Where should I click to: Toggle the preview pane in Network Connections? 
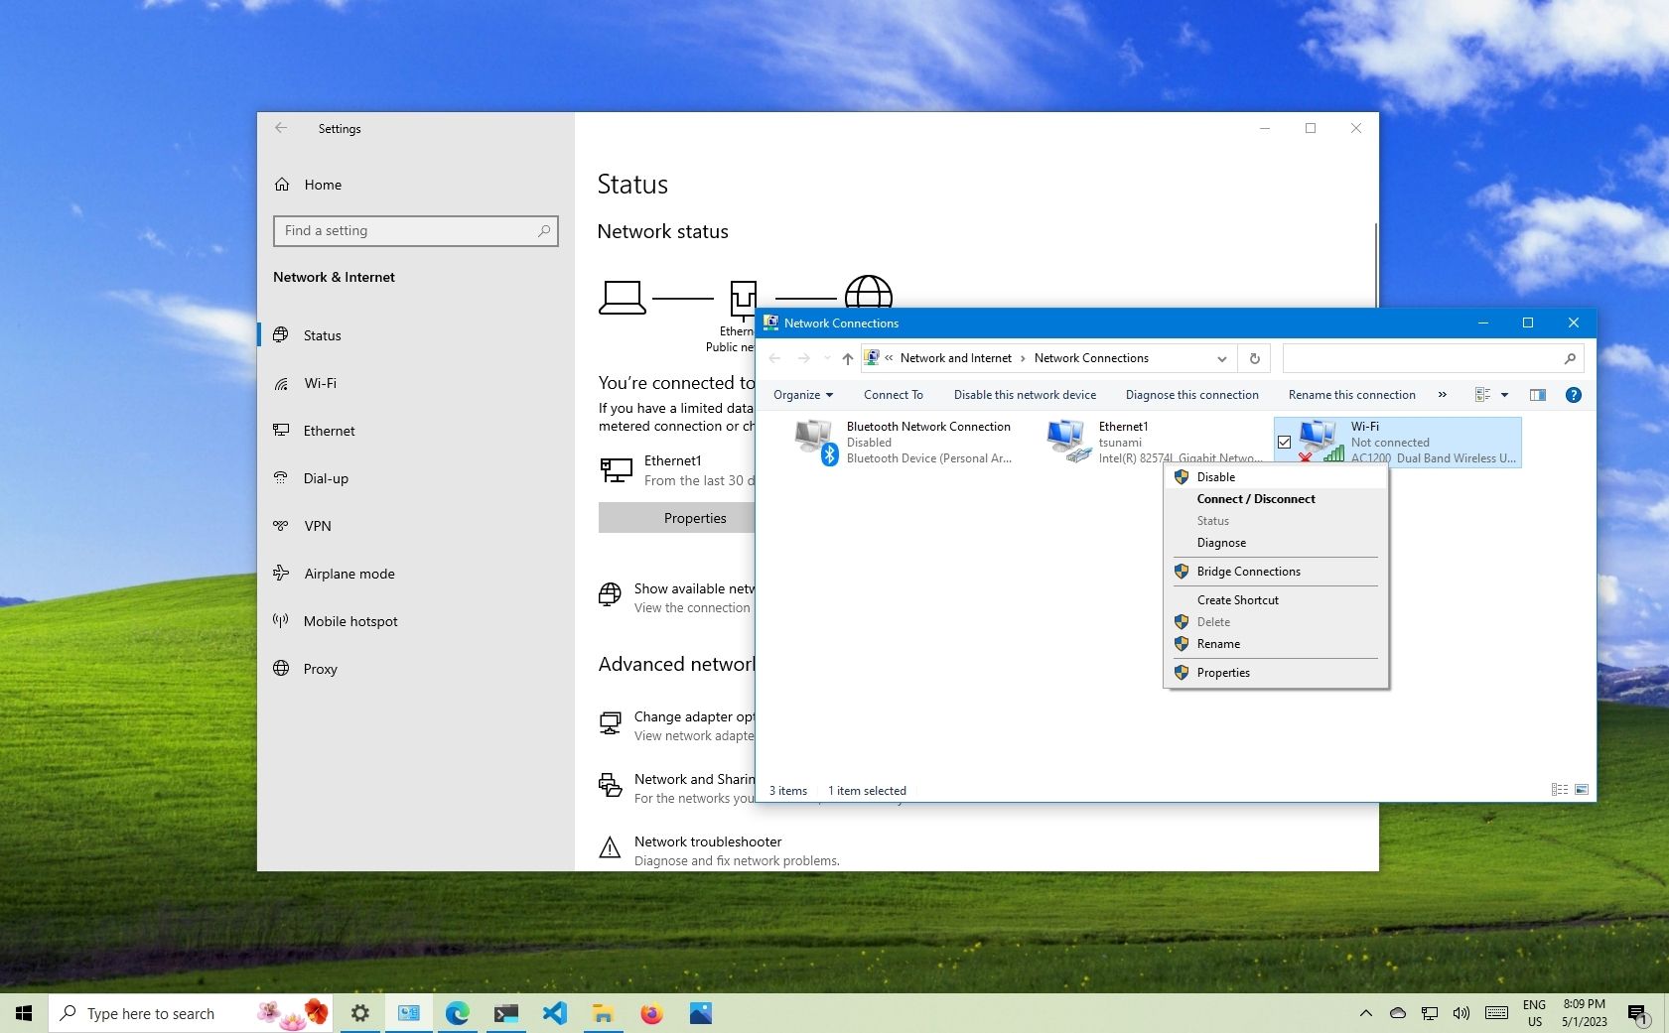[1538, 394]
